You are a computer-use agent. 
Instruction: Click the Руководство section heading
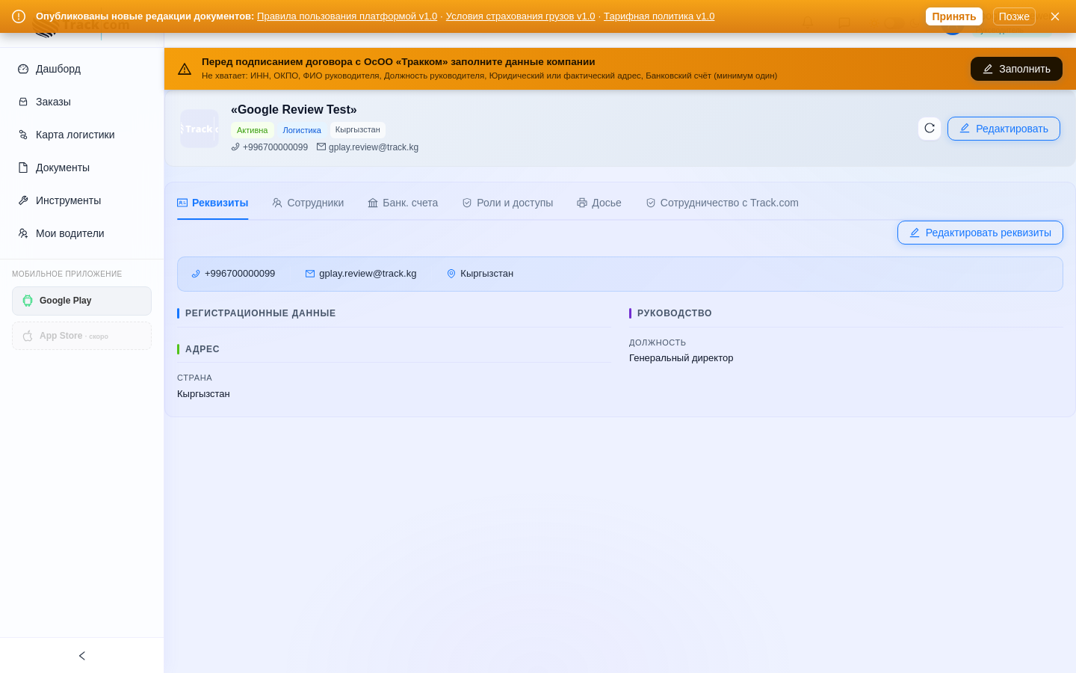tap(675, 313)
